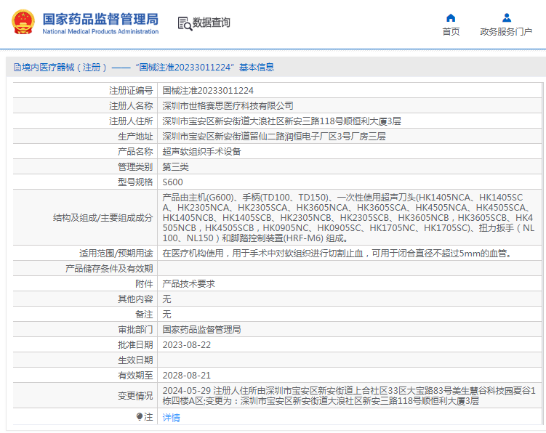Screen dimensions: 546x433
Task: Select product name 超声软组织手术设备
Action: click(x=201, y=151)
